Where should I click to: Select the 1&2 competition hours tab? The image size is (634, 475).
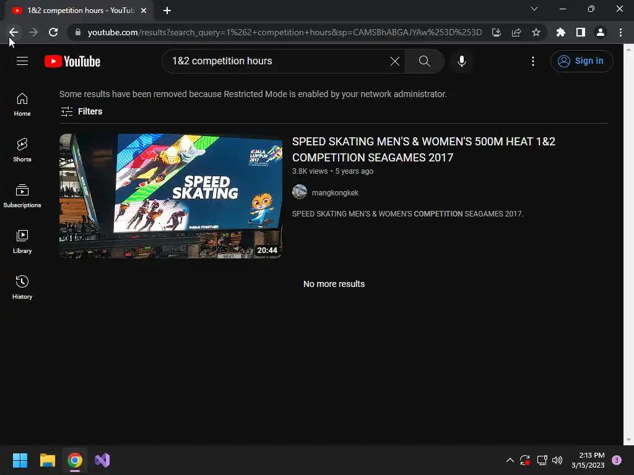[79, 11]
